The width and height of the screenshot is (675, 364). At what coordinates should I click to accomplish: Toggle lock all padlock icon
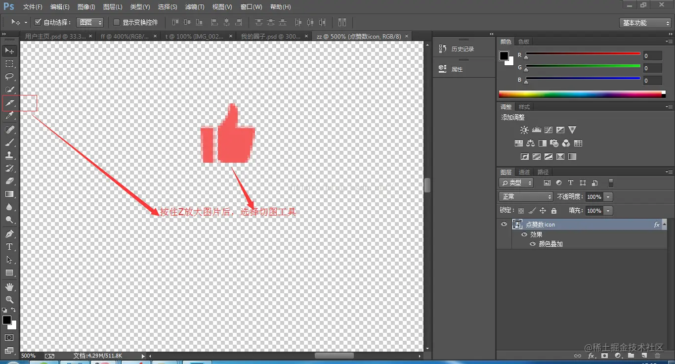coord(553,211)
